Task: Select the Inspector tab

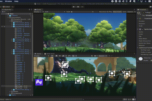Action: (142, 10)
